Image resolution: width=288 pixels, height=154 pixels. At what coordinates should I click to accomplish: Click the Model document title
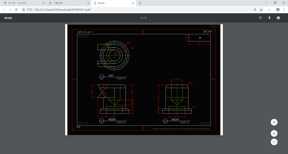pos(8,18)
